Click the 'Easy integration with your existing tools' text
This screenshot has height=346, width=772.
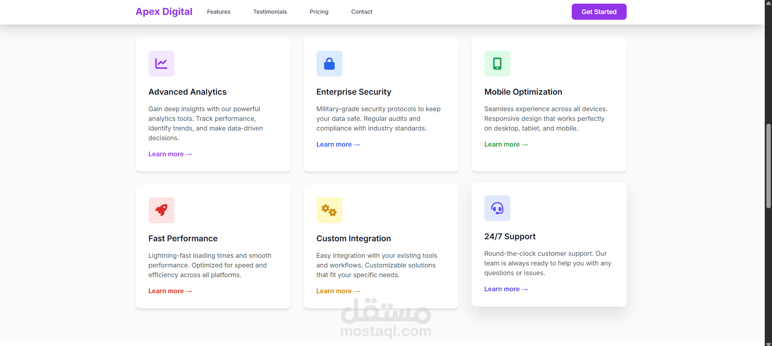pos(377,265)
